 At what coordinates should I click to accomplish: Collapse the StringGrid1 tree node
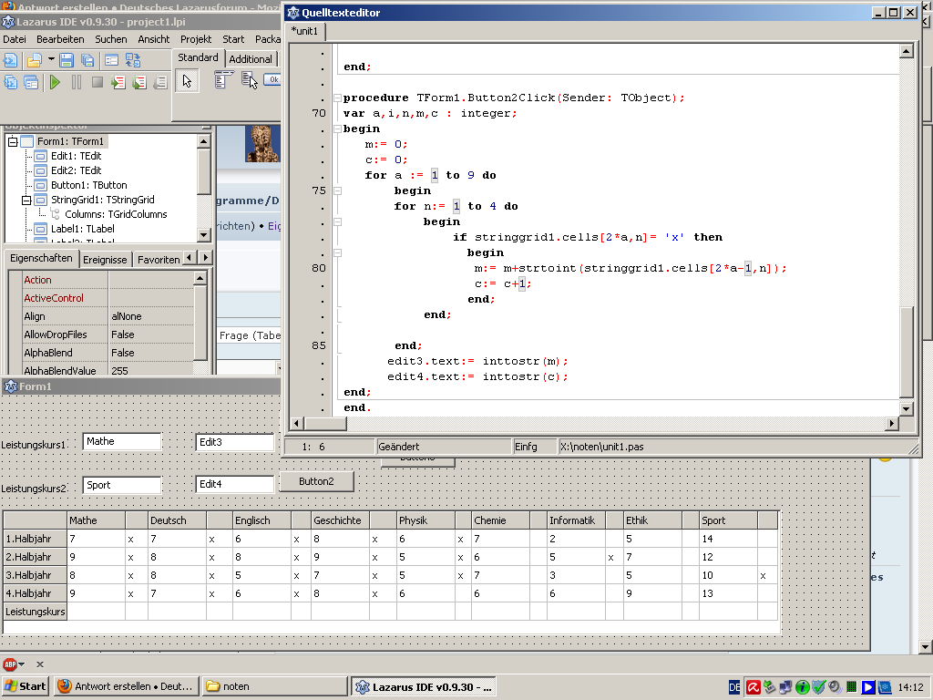click(x=27, y=200)
